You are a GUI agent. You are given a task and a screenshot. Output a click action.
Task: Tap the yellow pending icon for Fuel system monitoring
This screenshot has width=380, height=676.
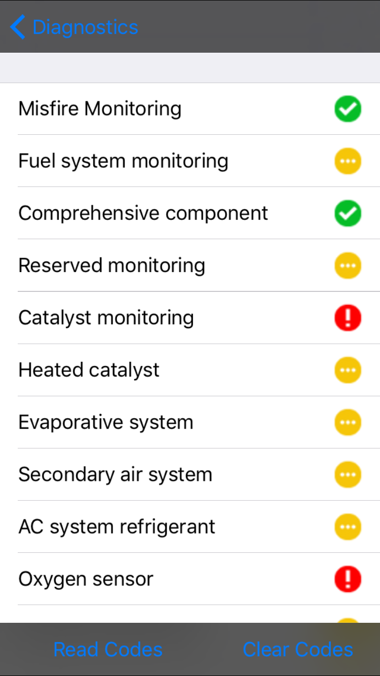tap(348, 161)
